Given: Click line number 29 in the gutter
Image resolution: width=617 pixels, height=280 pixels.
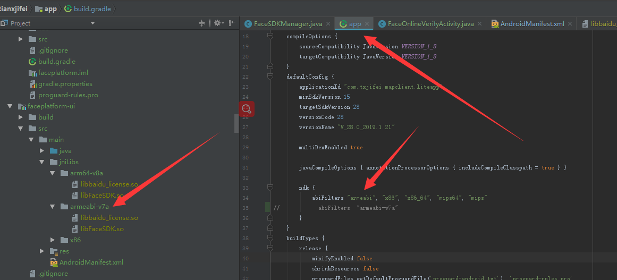Looking at the screenshot, I should click(246, 148).
